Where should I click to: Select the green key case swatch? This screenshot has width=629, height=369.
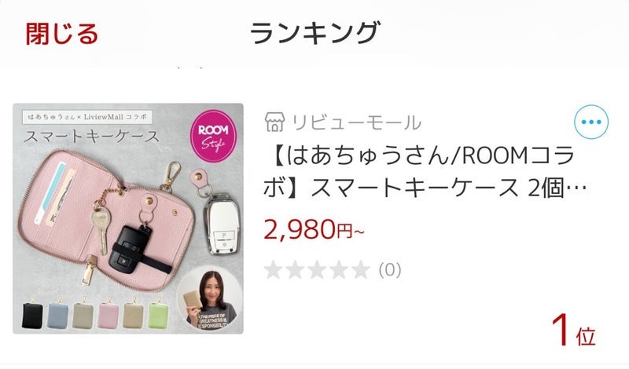click(x=158, y=315)
